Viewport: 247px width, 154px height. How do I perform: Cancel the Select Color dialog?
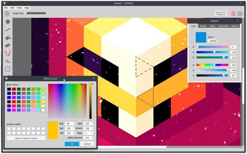(x=87, y=144)
